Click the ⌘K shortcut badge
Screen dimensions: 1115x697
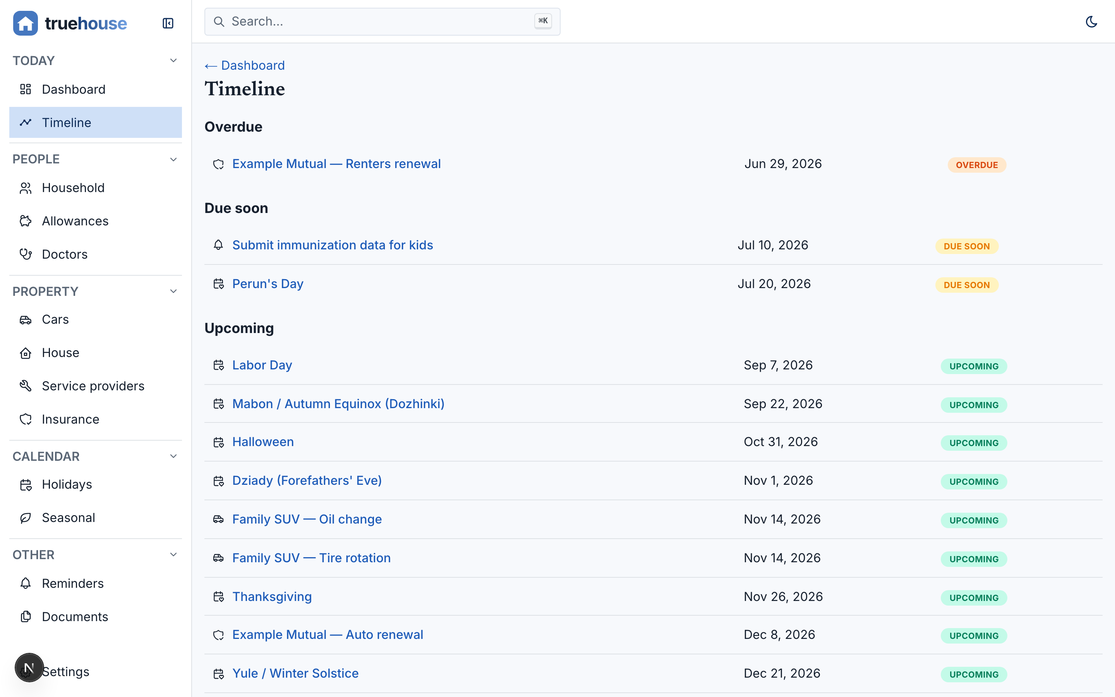pos(543,21)
